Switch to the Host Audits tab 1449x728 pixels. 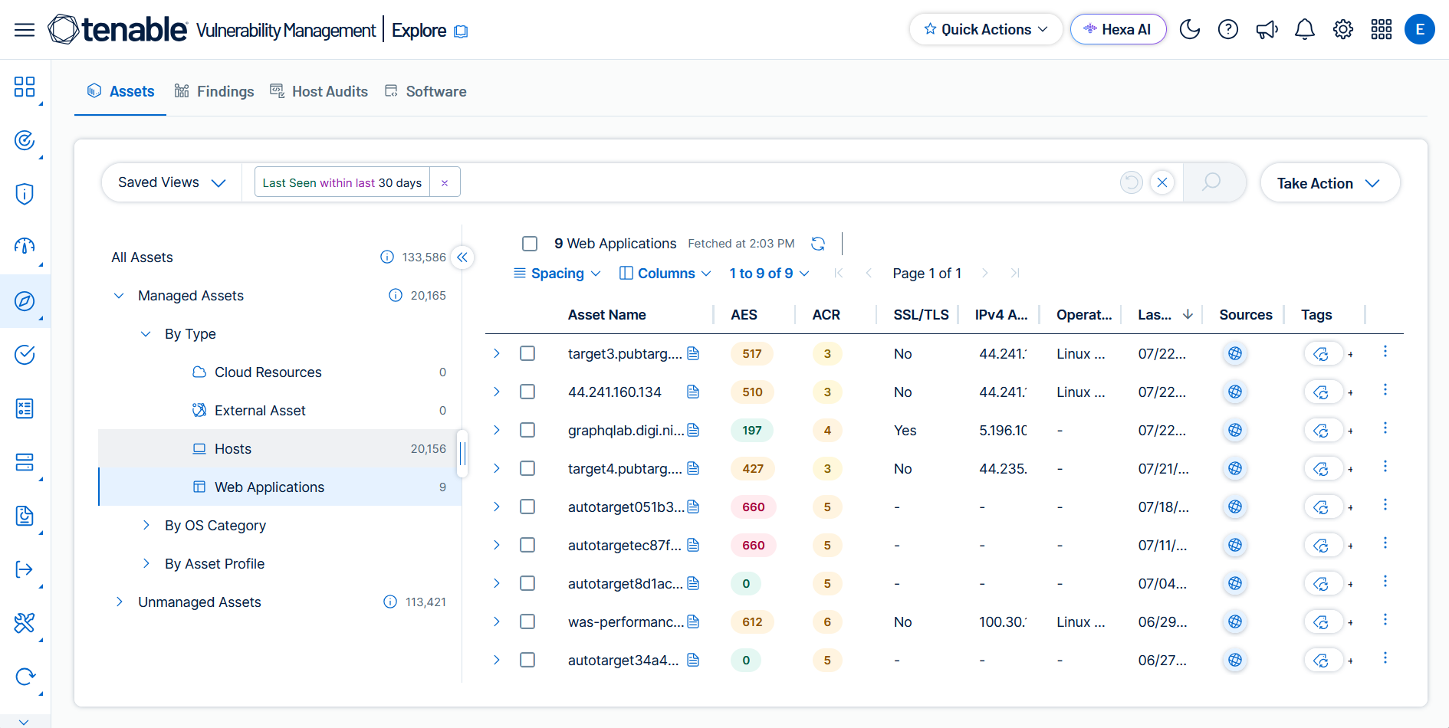(x=319, y=91)
